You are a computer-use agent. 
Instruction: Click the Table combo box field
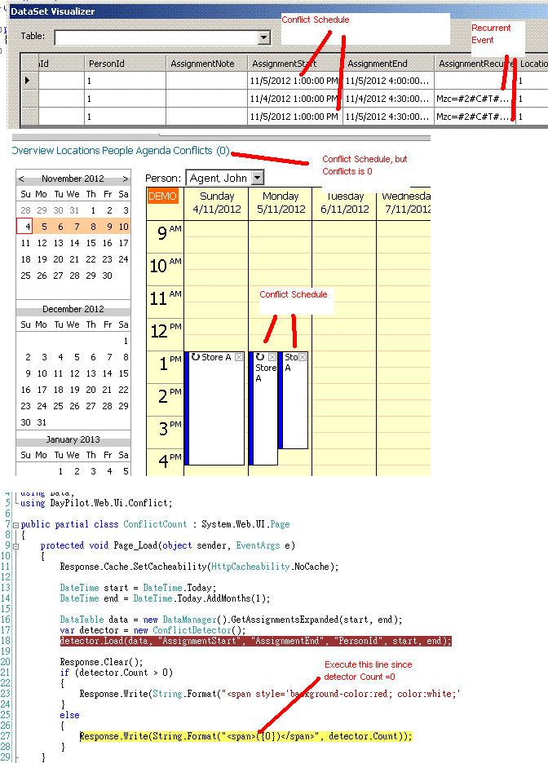tap(162, 38)
